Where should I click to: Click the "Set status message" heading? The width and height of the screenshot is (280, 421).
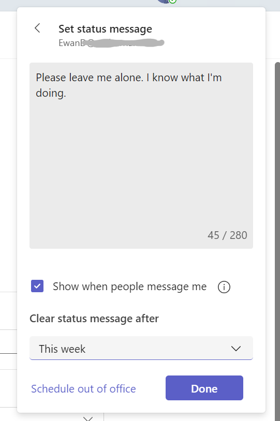(106, 29)
